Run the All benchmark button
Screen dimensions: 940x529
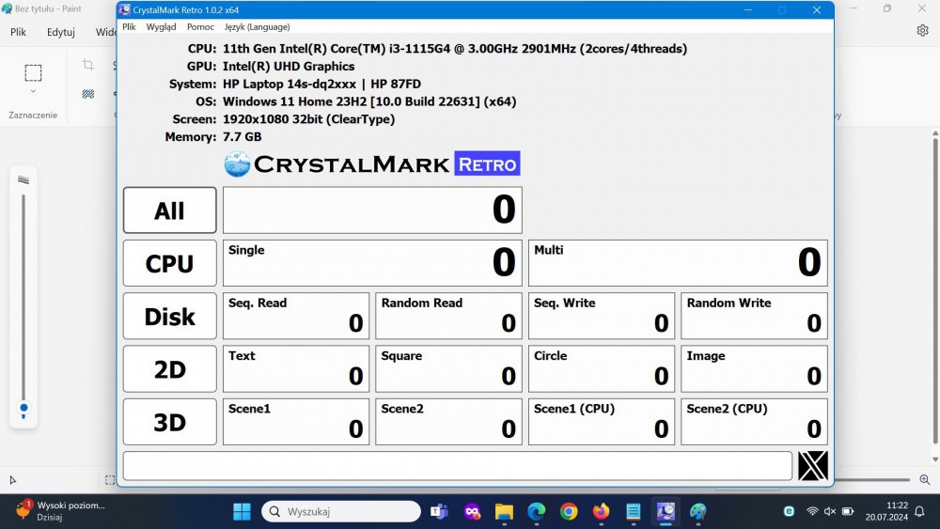pyautogui.click(x=169, y=210)
